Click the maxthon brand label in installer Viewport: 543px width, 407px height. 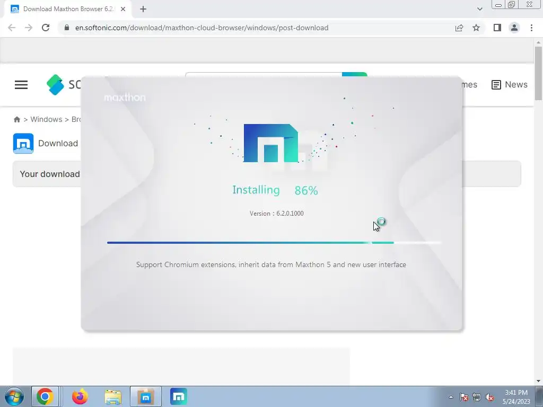coord(125,98)
